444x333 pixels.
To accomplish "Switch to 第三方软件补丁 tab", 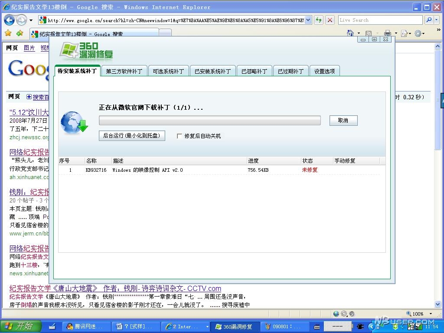I will tap(124, 72).
